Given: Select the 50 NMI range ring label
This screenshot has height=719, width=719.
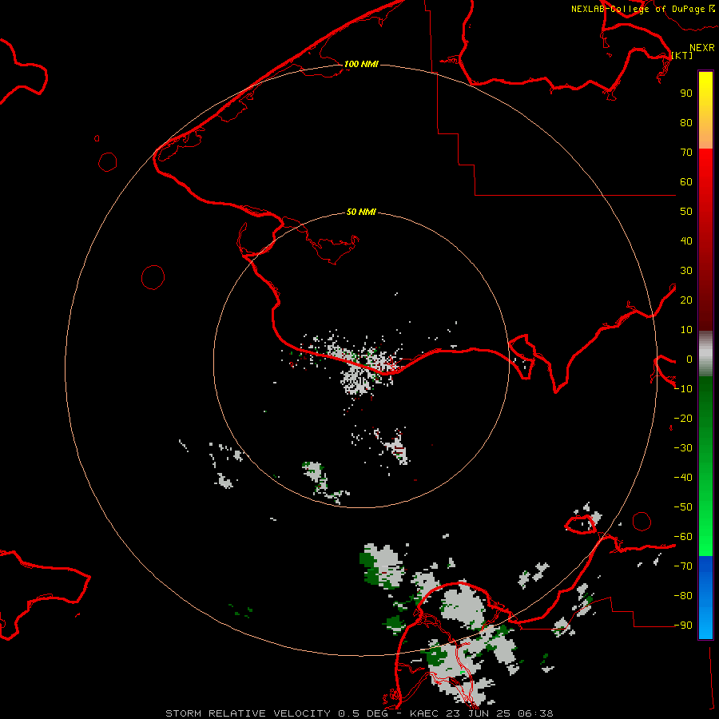Looking at the screenshot, I should (x=361, y=212).
